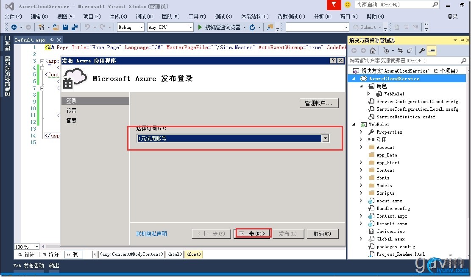Click 登录 sign-in link at top right
Image resolution: width=471 pixels, height=277 pixels.
coord(452,17)
